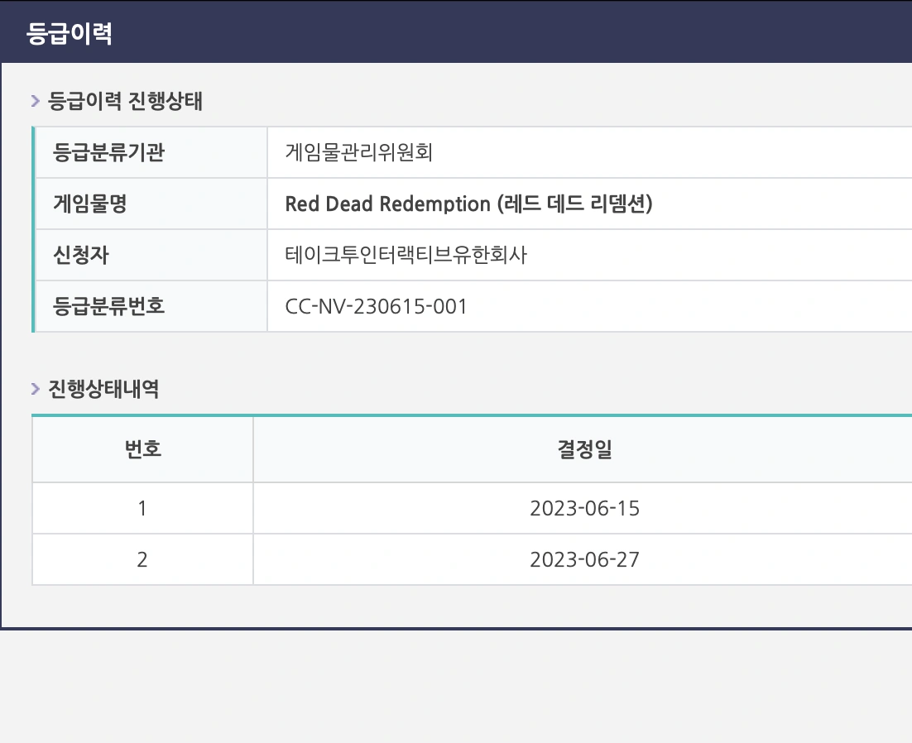This screenshot has width=912, height=743.
Task: Click the dark navy header bar
Action: [x=456, y=32]
